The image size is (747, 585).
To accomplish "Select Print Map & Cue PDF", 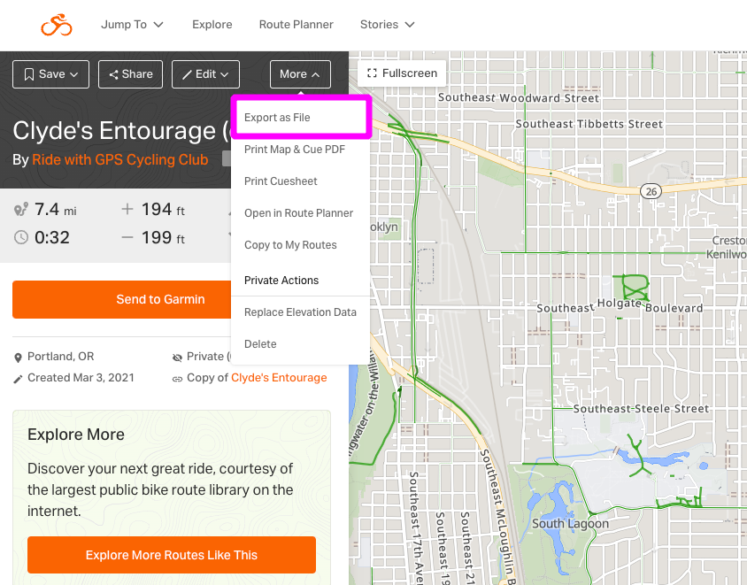I will (x=300, y=149).
